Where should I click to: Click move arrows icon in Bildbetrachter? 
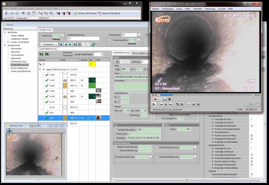[x=9, y=130]
